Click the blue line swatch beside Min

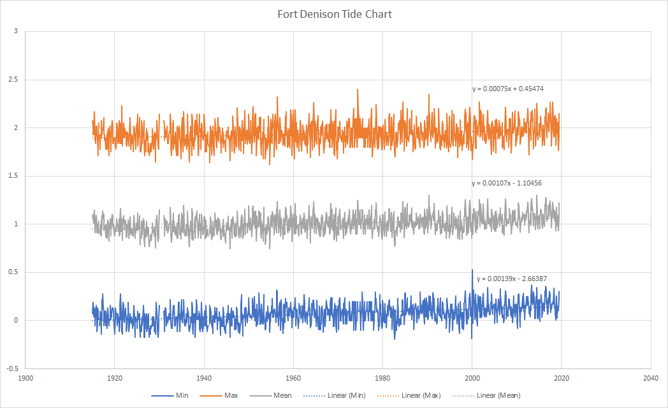coord(162,396)
